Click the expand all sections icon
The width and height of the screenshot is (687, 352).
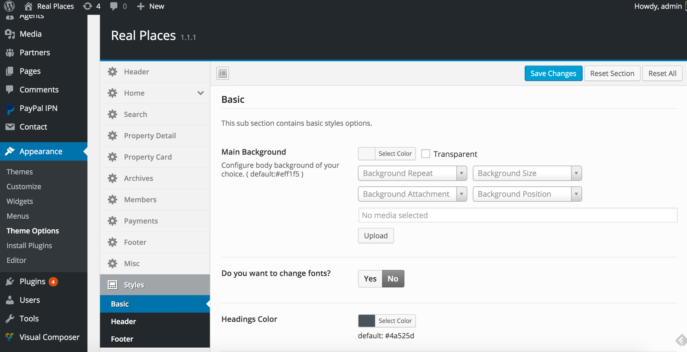(222, 73)
